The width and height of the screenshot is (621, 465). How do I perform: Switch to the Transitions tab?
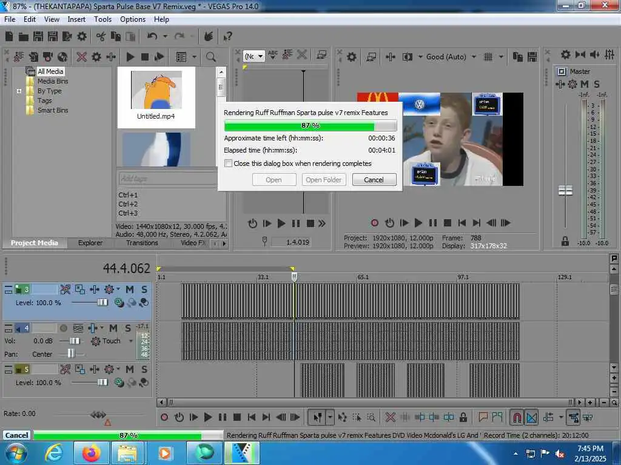coord(142,243)
